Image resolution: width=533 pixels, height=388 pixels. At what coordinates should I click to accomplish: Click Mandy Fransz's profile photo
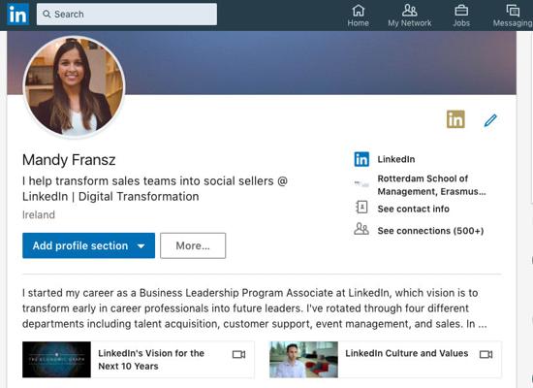tap(74, 86)
